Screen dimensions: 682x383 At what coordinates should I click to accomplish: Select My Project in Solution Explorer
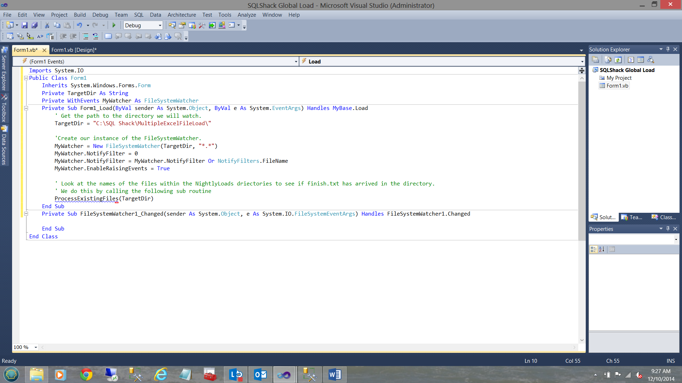click(619, 78)
